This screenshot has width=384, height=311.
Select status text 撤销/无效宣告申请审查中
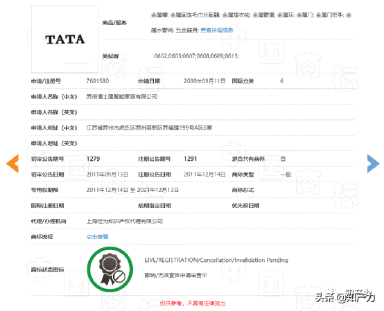pyautogui.click(x=176, y=275)
